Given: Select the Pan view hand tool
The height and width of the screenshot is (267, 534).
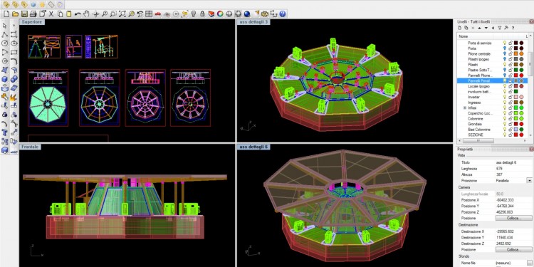Looking at the screenshot, I should pos(86,14).
